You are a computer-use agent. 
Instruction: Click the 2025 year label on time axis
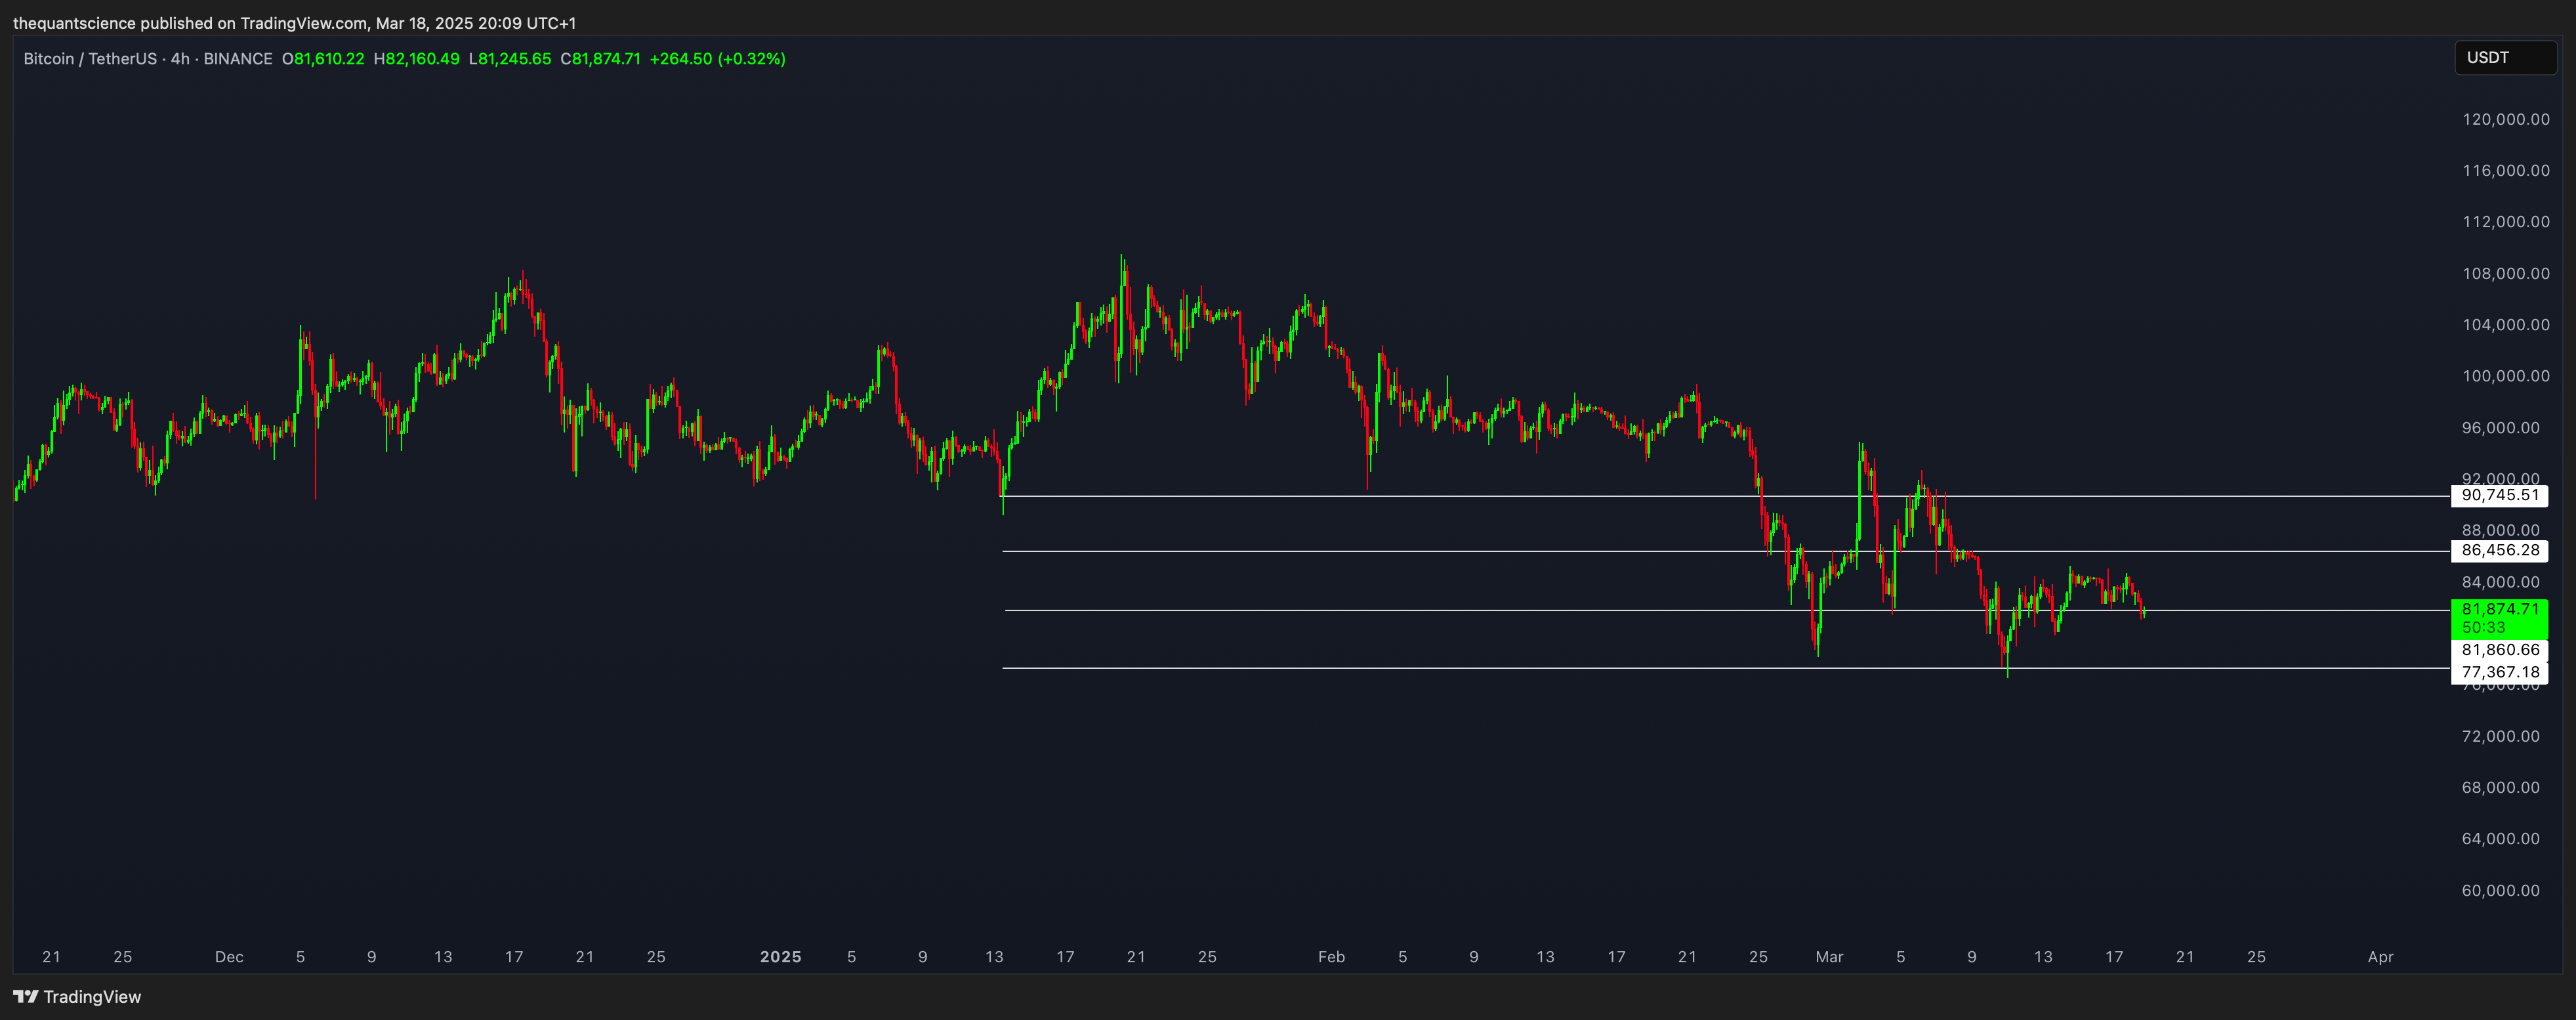781,957
